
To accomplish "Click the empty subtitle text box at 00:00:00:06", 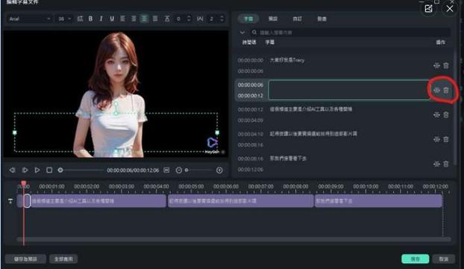I will (349, 90).
